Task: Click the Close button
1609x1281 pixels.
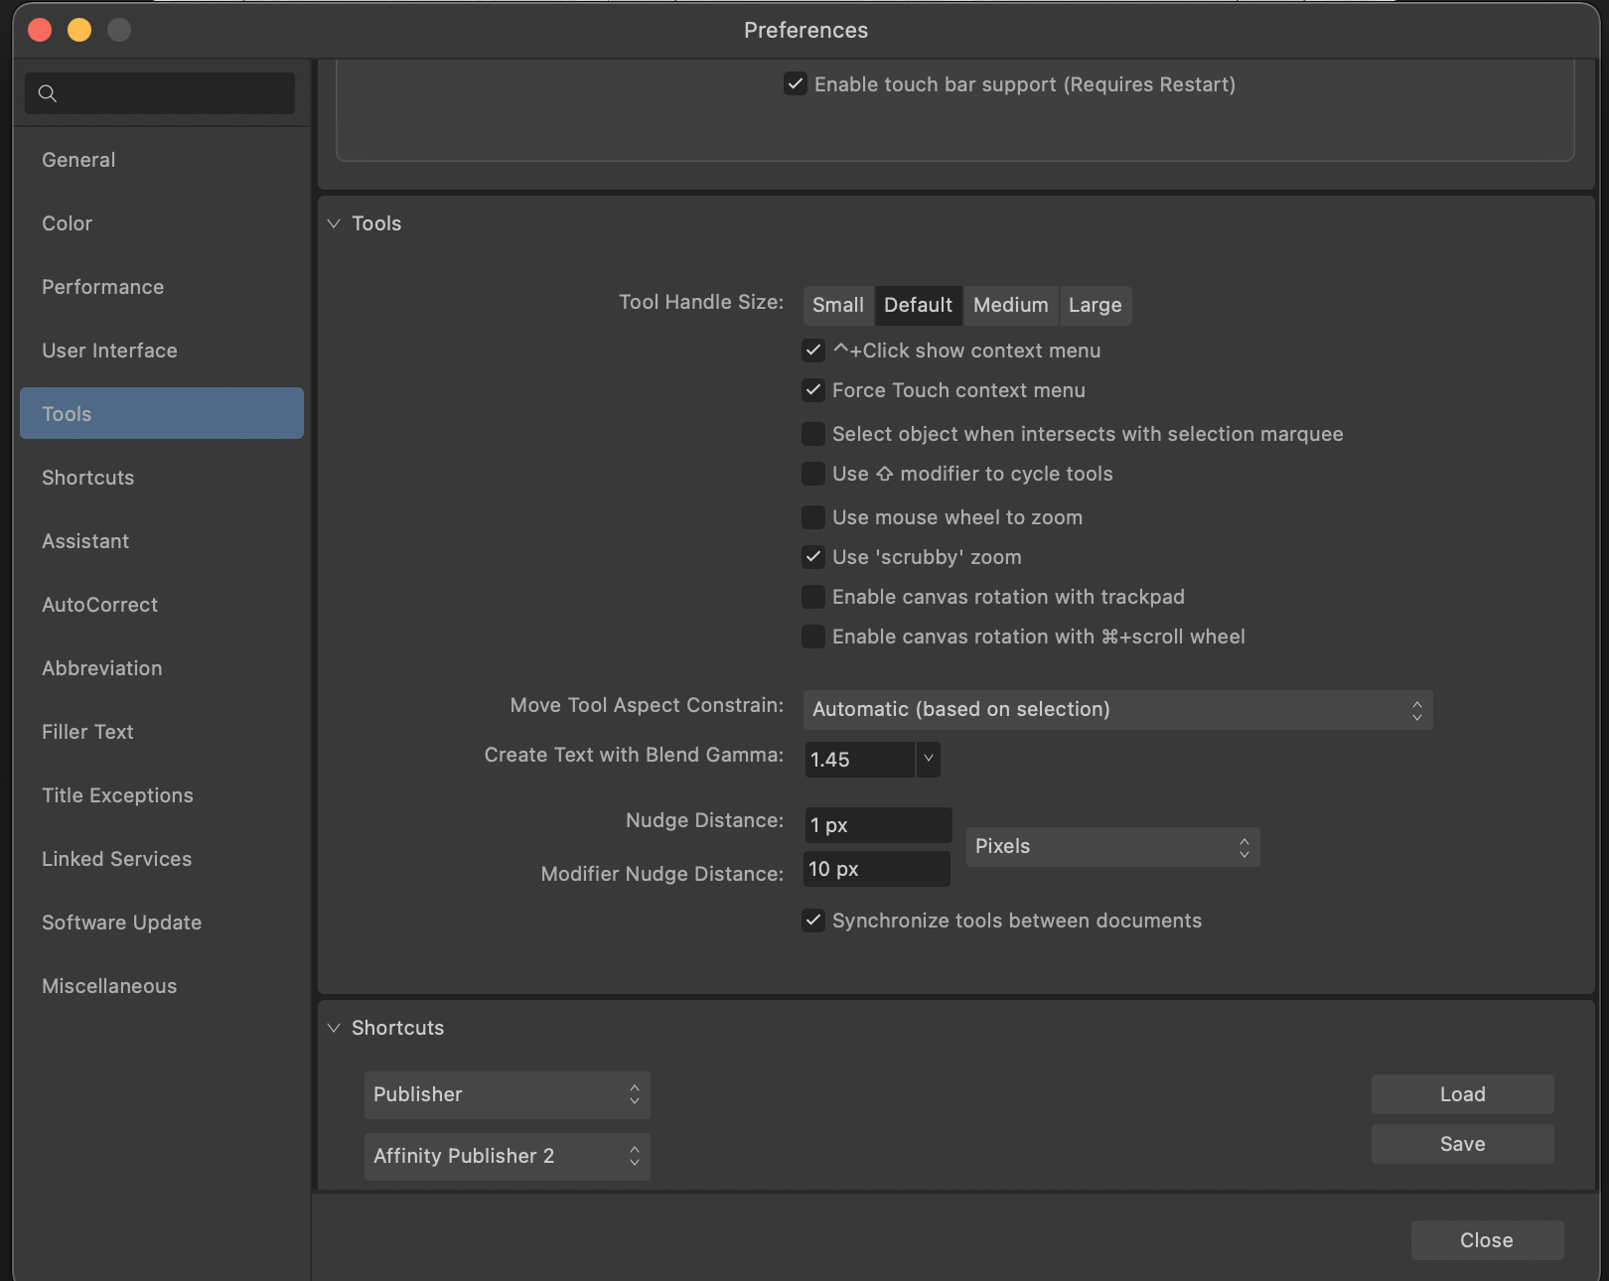Action: 1486,1240
